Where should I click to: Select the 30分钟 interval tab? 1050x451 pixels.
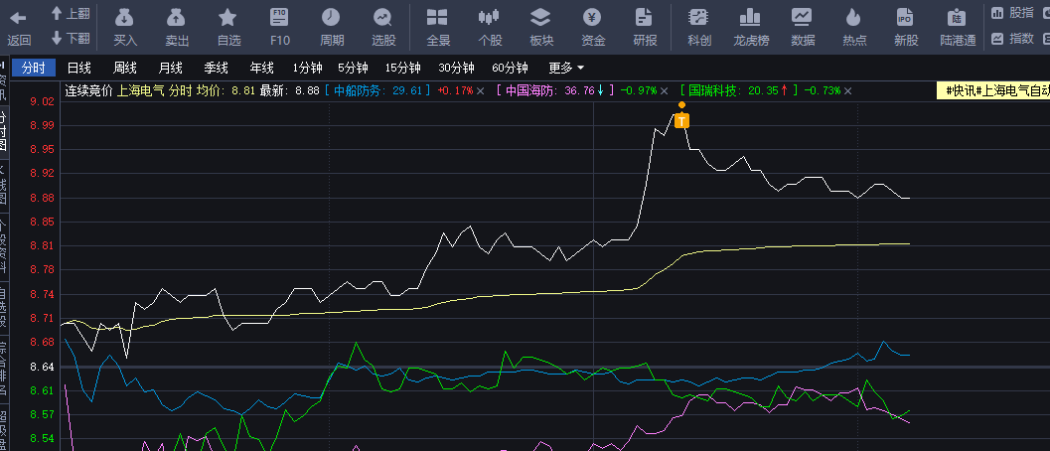pyautogui.click(x=456, y=68)
